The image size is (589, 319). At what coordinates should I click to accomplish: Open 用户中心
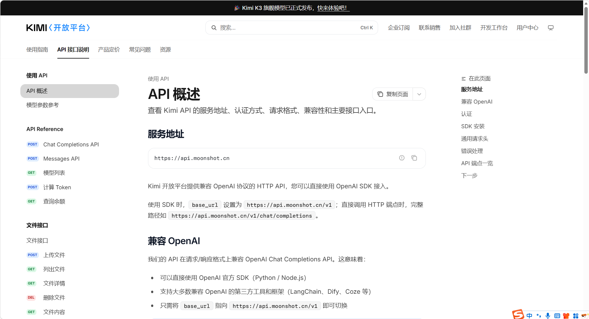click(528, 28)
